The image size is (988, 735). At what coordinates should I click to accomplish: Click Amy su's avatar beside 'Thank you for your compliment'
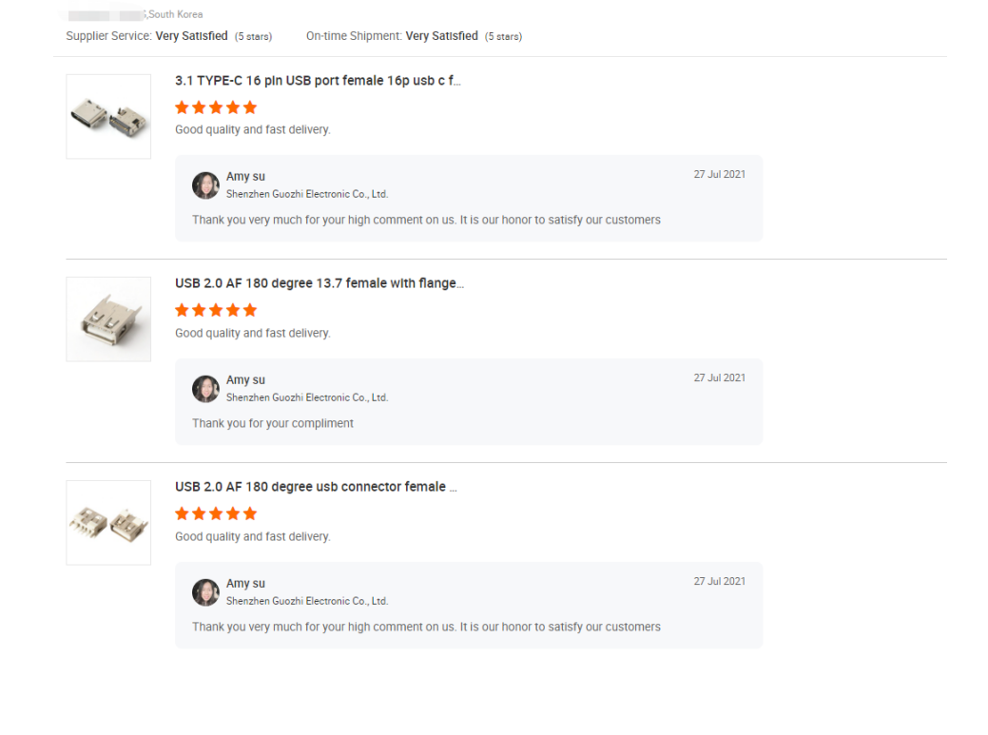205,389
